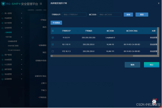
Task: Click the 准入管理 sidebar icon
Action: point(2,13)
